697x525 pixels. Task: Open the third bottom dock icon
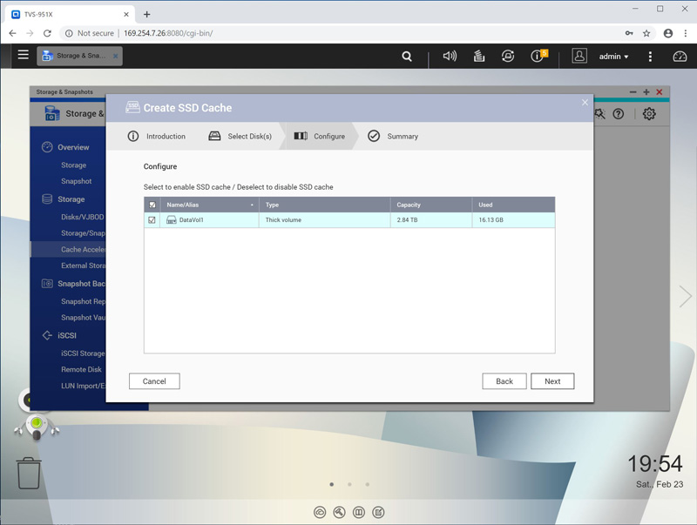point(359,513)
